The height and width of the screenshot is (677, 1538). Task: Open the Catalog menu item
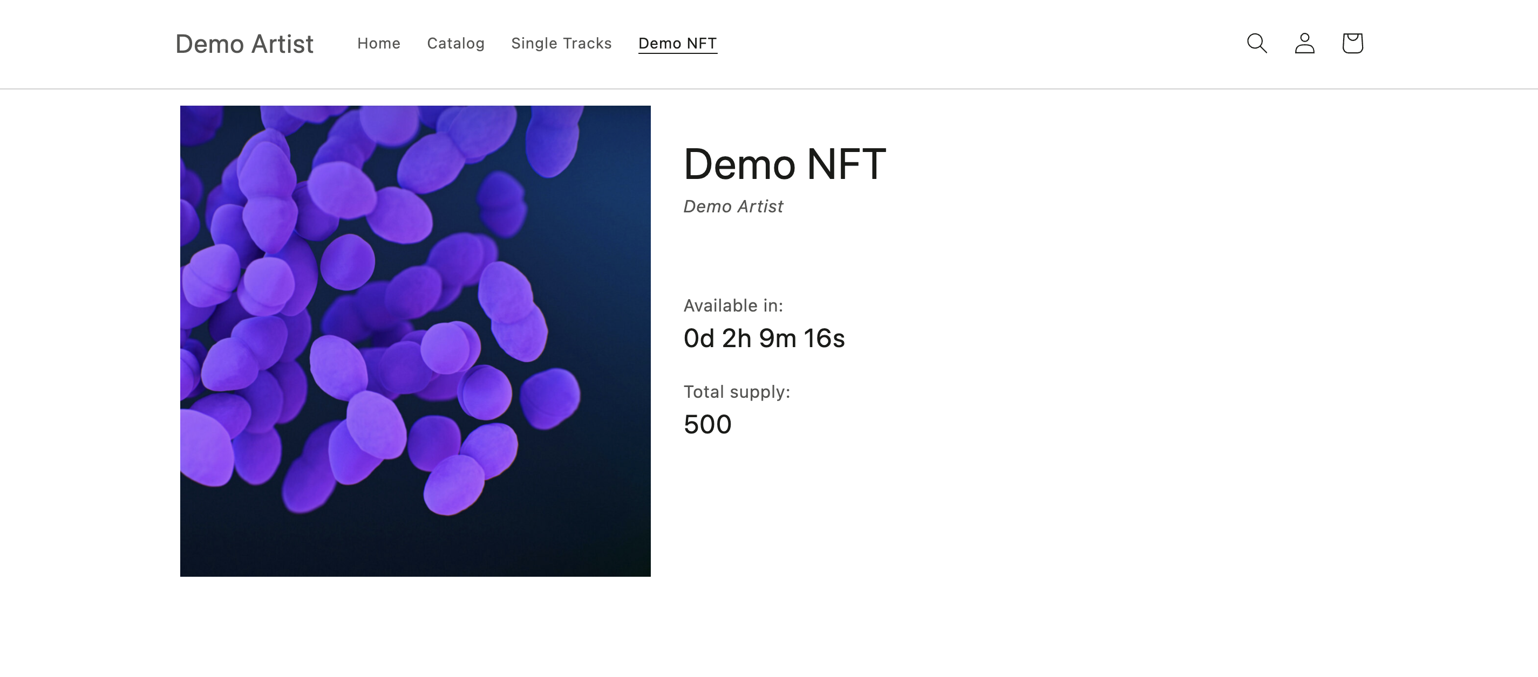coord(455,44)
